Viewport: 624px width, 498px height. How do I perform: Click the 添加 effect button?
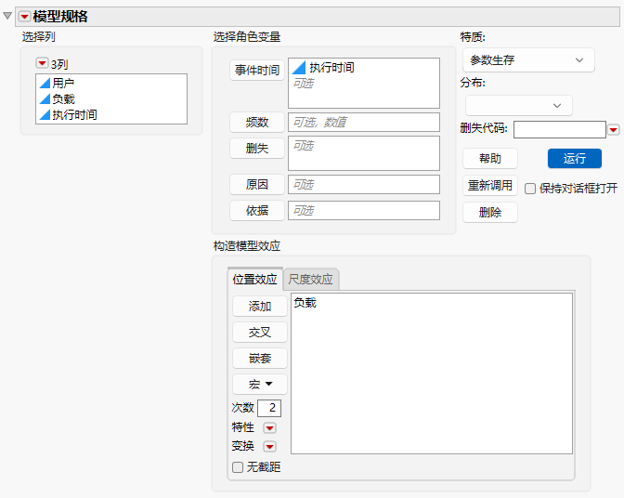[x=260, y=306]
